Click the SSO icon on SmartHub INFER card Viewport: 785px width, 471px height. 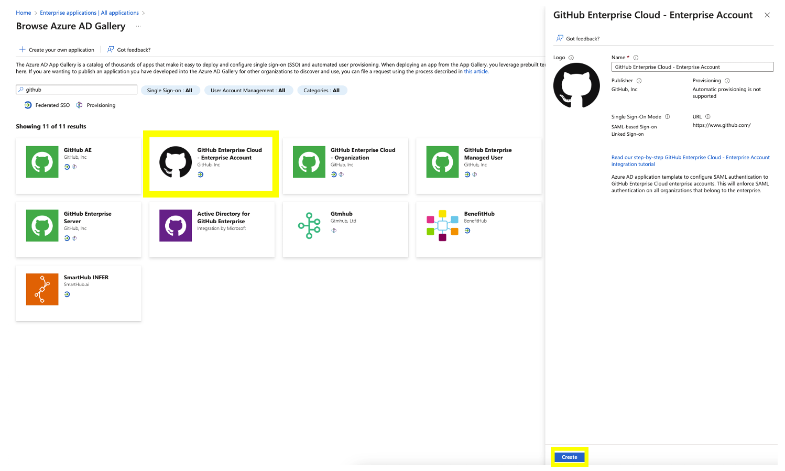point(67,294)
